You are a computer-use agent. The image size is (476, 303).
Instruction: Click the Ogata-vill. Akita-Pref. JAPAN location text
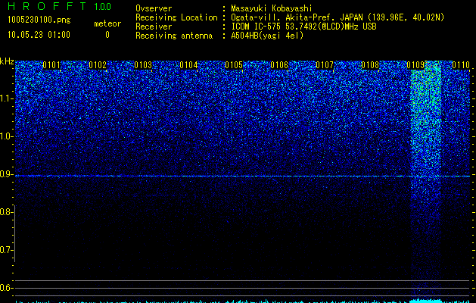(x=338, y=17)
